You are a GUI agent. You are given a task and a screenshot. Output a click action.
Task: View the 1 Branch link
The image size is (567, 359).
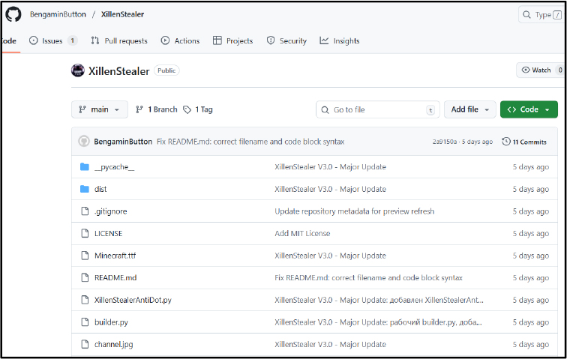[156, 109]
